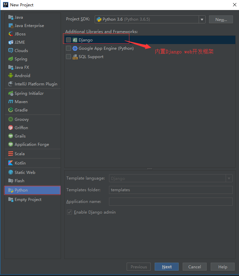Enable the Django framework checkbox
This screenshot has width=239, height=276.
pyautogui.click(x=68, y=40)
